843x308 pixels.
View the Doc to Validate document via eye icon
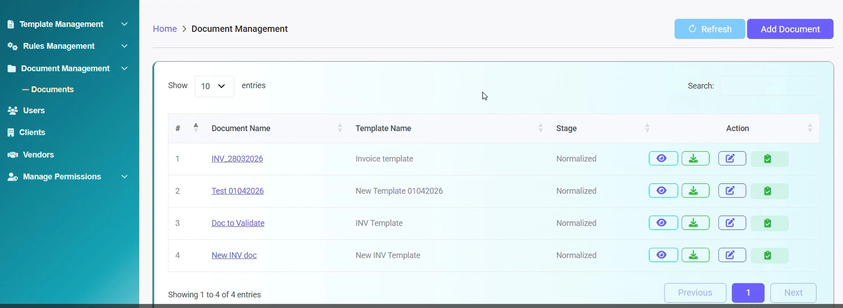click(x=663, y=223)
